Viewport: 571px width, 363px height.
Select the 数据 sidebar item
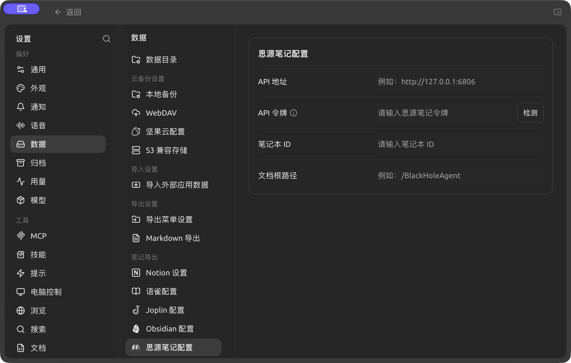point(58,144)
